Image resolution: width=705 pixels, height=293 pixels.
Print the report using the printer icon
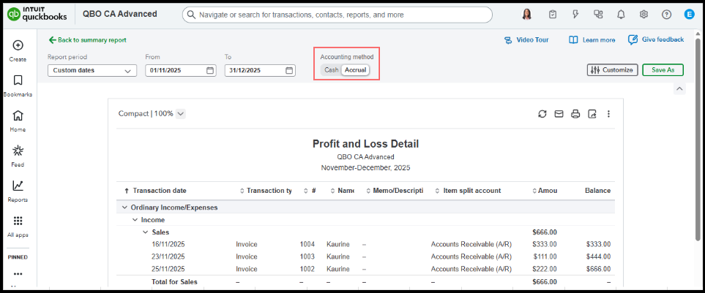coord(575,114)
